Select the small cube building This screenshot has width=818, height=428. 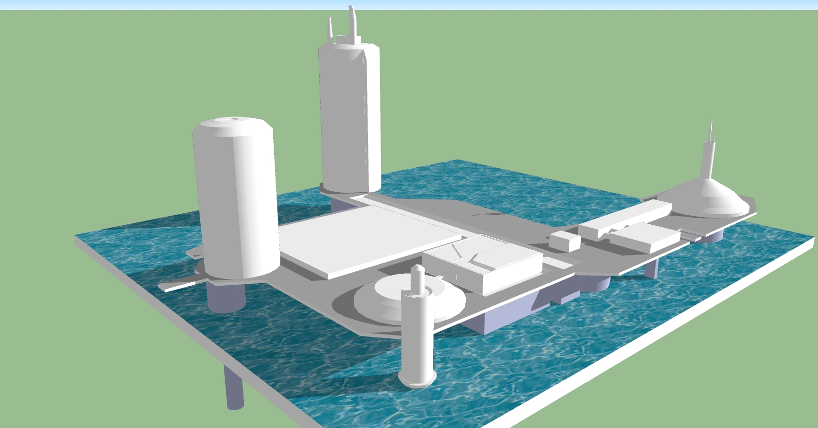565,241
